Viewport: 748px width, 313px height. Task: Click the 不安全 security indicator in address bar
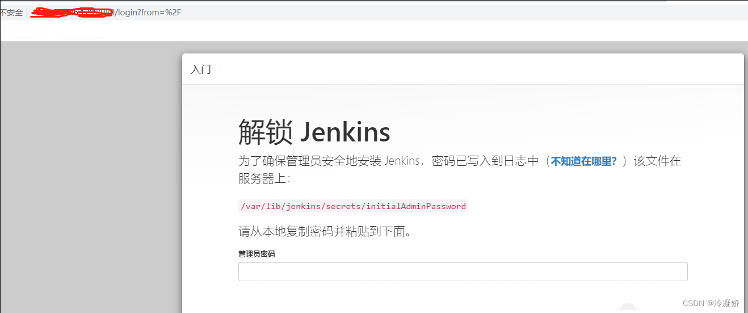tap(11, 12)
